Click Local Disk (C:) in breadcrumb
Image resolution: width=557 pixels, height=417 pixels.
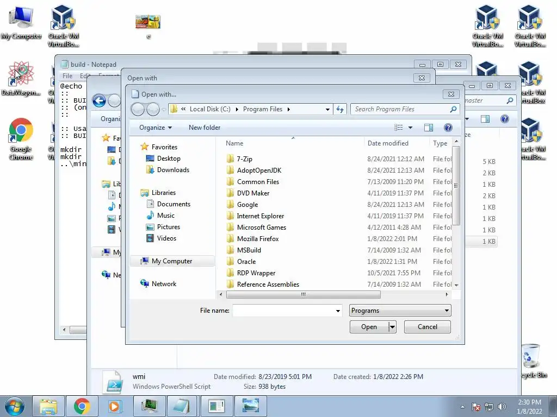(210, 109)
